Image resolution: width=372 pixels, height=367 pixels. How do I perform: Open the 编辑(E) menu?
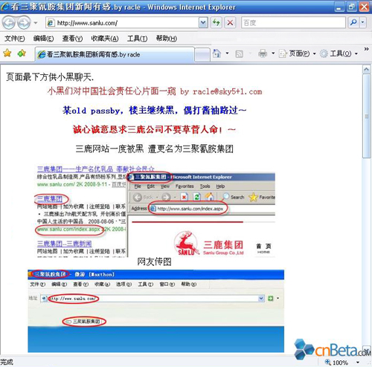coord(43,39)
